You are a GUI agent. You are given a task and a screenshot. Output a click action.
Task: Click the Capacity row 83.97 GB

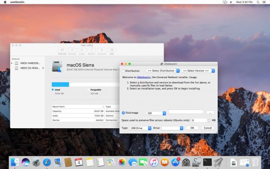tap(78, 111)
